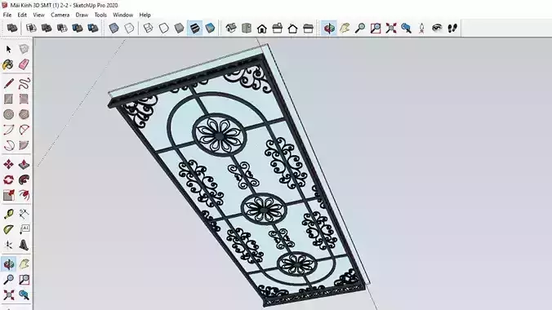Viewport: 552px width, 310px height.
Task: Select the Rotated Rectangle tool
Action: click(x=24, y=99)
